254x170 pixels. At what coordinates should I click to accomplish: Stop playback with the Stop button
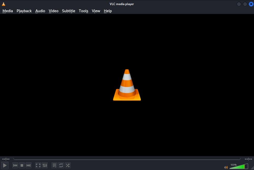tap(22, 165)
